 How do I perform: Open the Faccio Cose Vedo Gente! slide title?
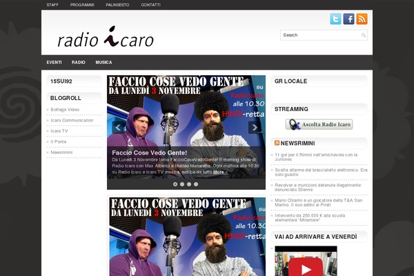click(150, 152)
